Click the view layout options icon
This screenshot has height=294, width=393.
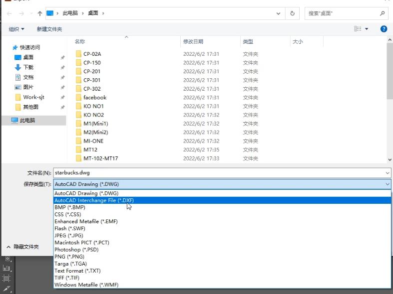pos(358,29)
